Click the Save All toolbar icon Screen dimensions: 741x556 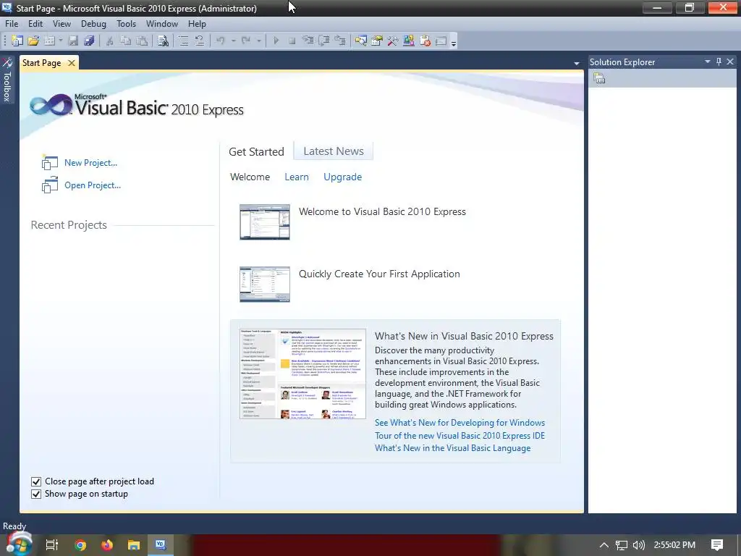[x=89, y=41]
